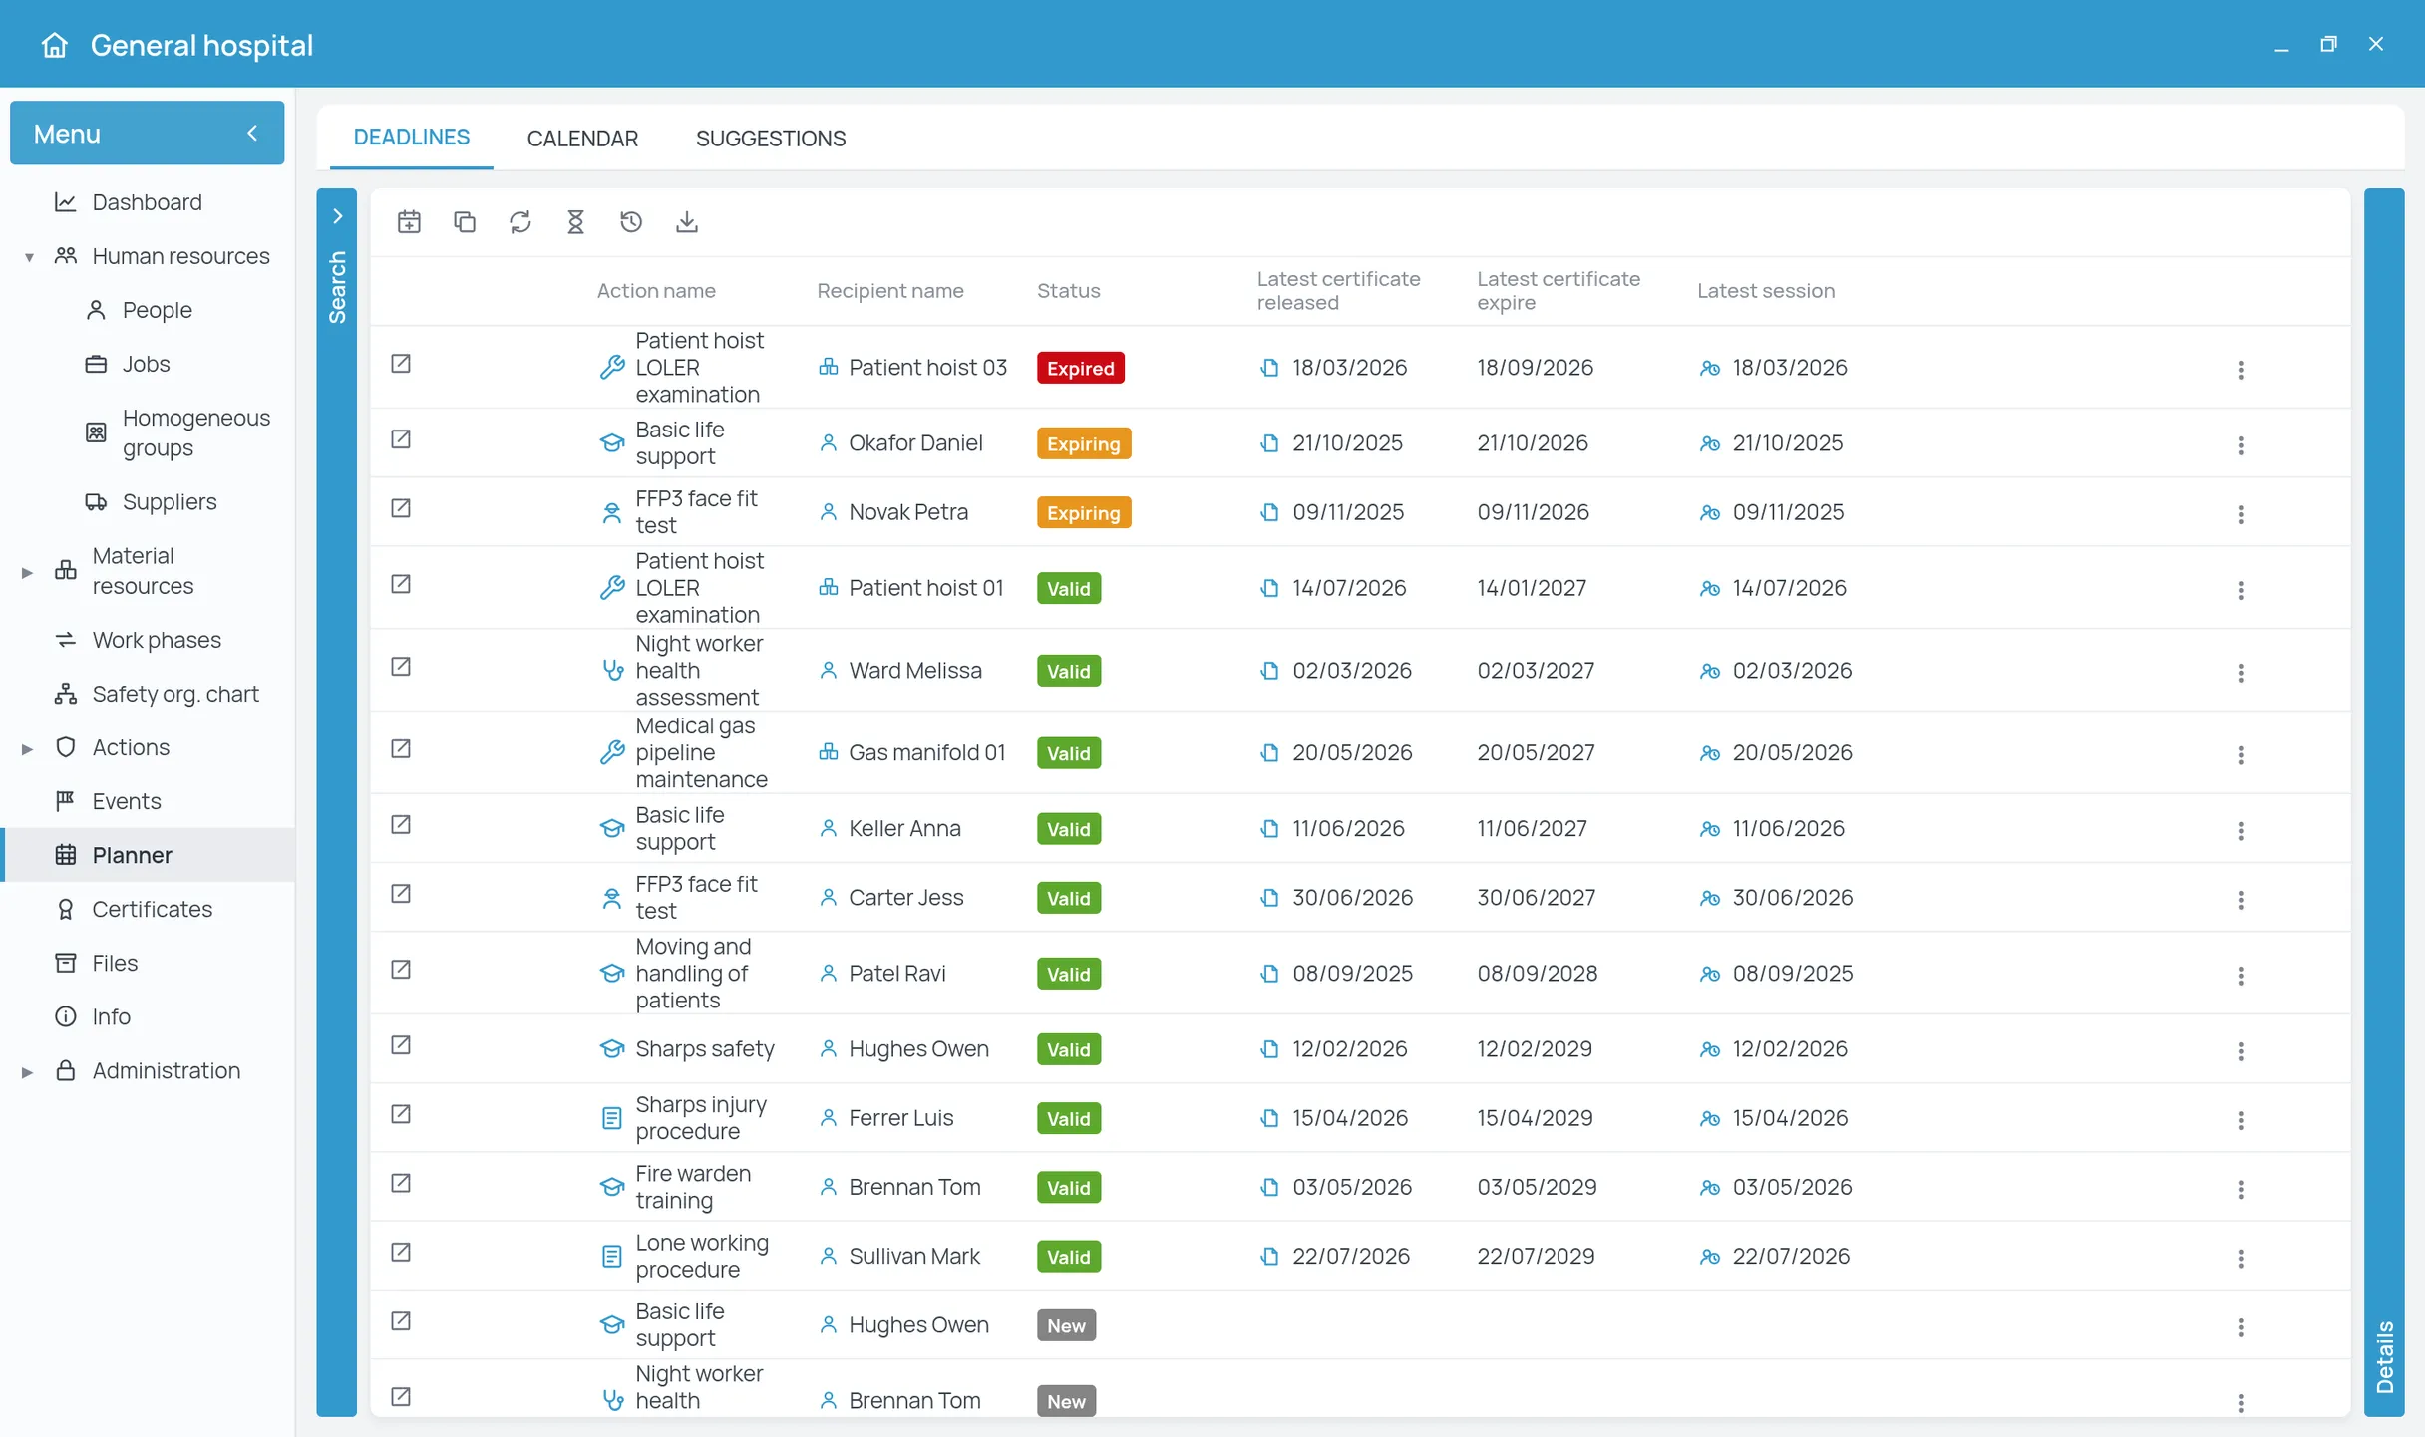
Task: Tick the checkbox for Patient hoist 03 row
Action: (x=401, y=364)
